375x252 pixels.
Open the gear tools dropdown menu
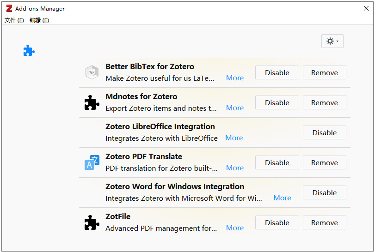point(332,41)
